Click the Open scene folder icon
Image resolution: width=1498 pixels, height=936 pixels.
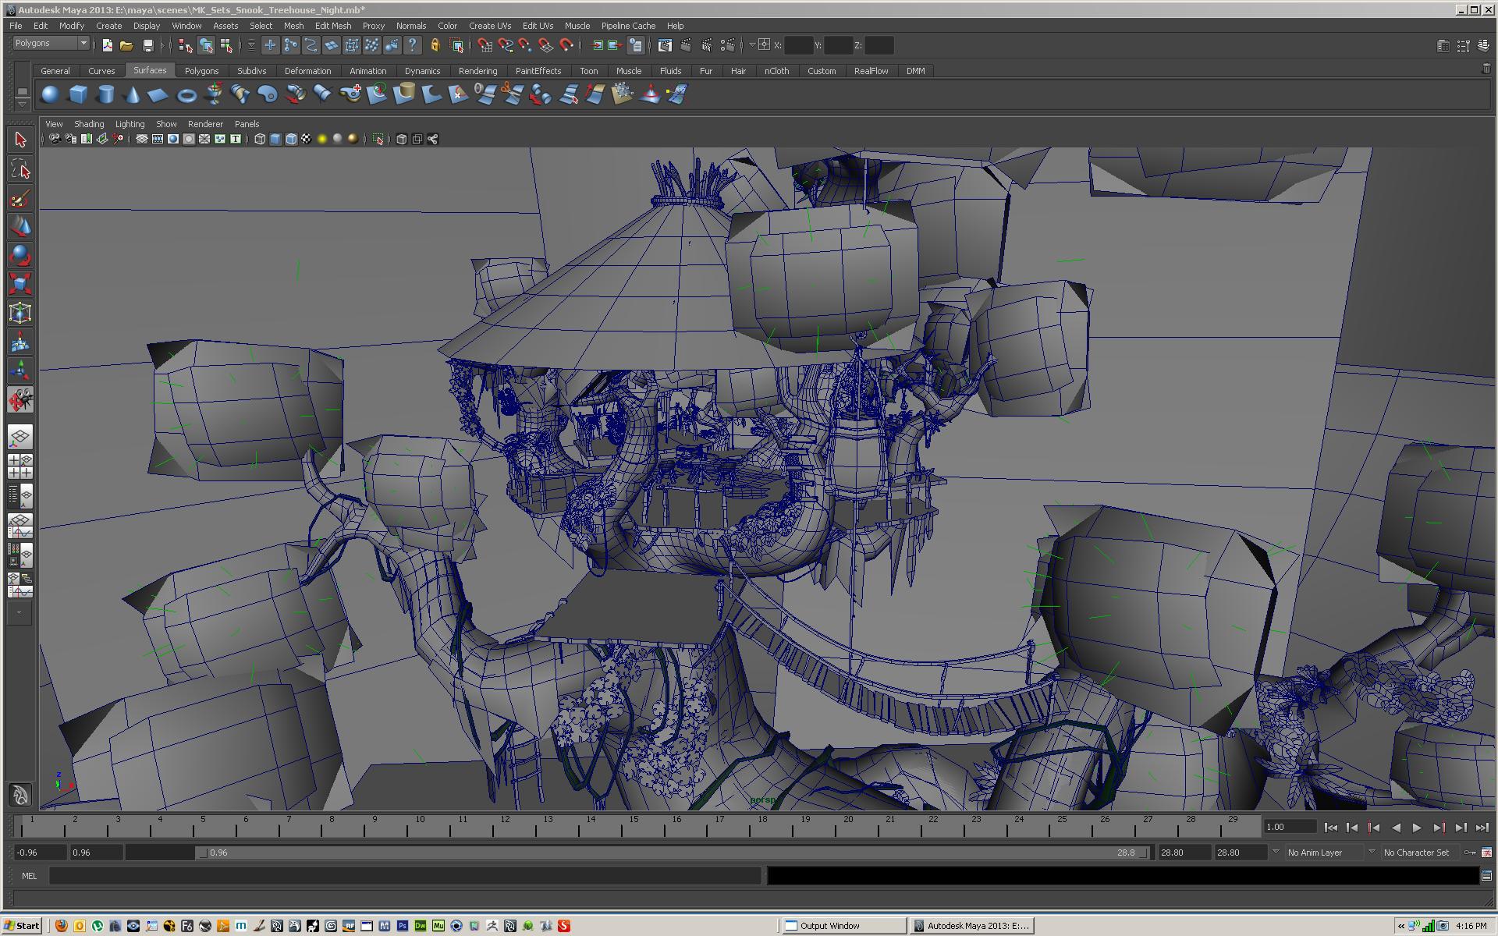(126, 45)
